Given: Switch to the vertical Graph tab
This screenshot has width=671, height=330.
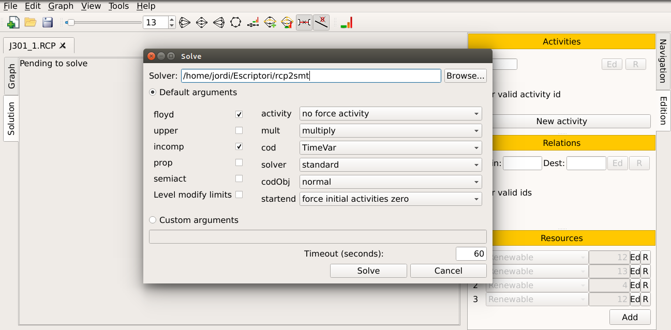Looking at the screenshot, I should coord(11,76).
